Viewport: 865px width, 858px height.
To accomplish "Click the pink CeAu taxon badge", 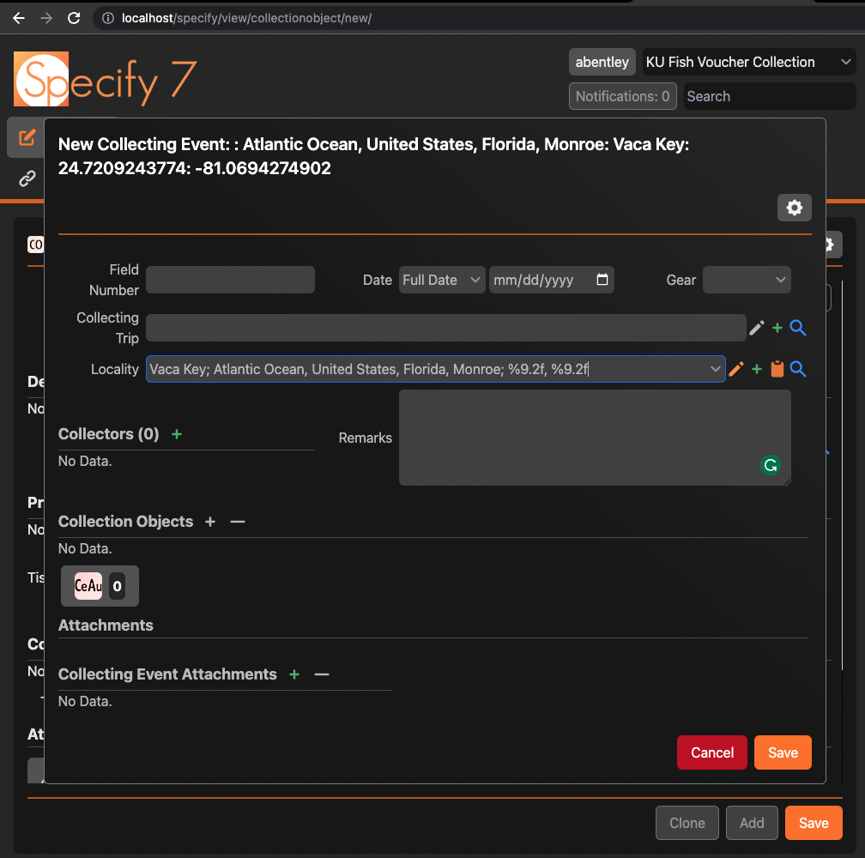I will (x=87, y=586).
